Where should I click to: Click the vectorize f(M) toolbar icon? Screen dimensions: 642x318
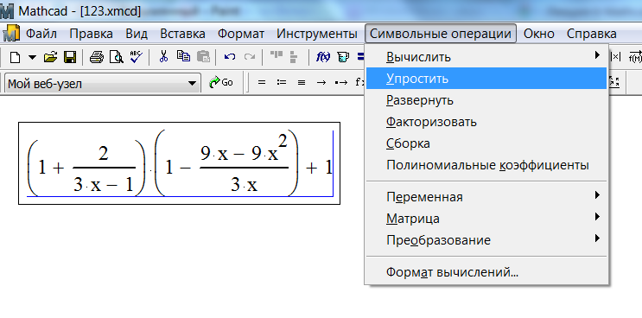[x=635, y=57]
